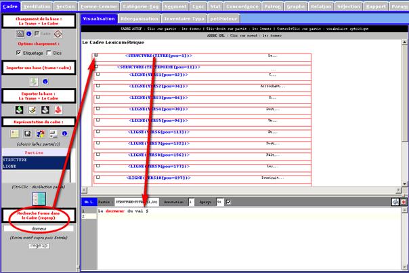The width and height of the screenshot is (409, 273).
Task: Click the green export base icon
Action: (20, 110)
